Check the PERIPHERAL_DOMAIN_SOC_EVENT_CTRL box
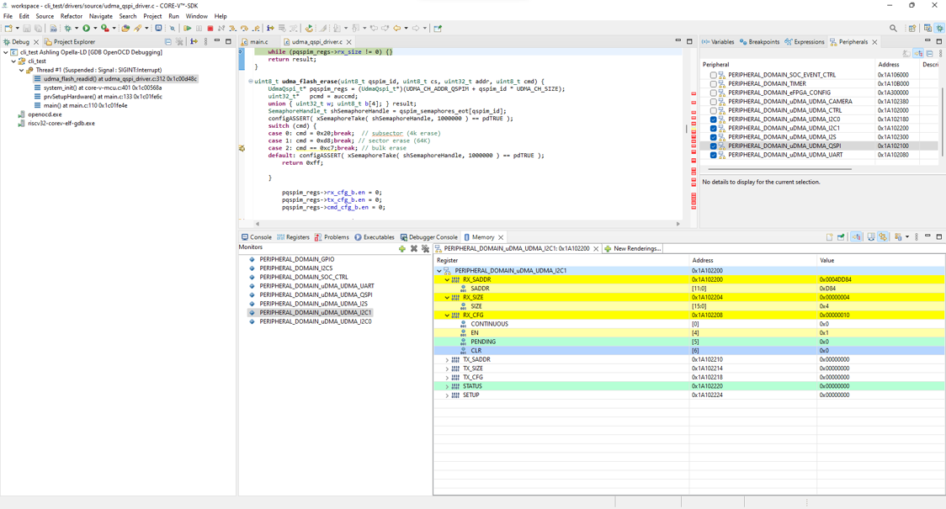Viewport: 946px width, 509px height. tap(714, 75)
